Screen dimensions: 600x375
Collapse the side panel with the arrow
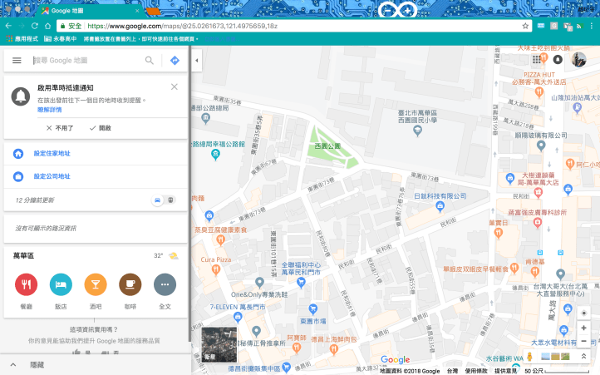click(x=197, y=60)
